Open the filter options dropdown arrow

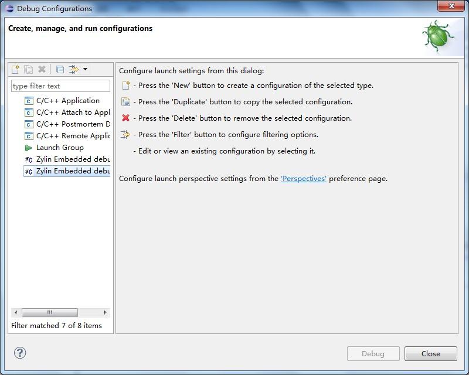(x=86, y=69)
